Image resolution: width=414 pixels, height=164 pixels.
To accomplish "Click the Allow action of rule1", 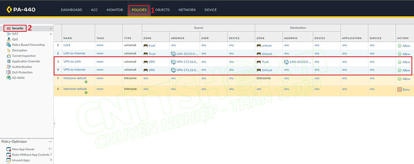I will click(404, 45).
